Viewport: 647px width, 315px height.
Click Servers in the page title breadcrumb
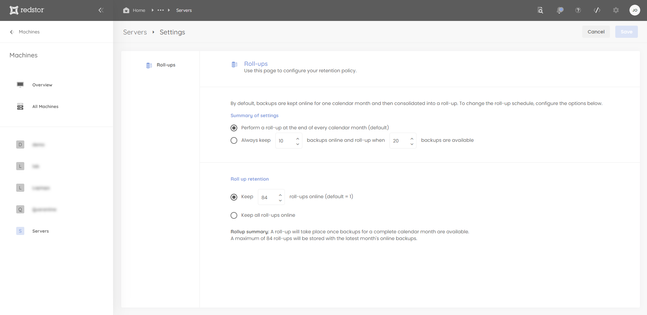(x=135, y=32)
